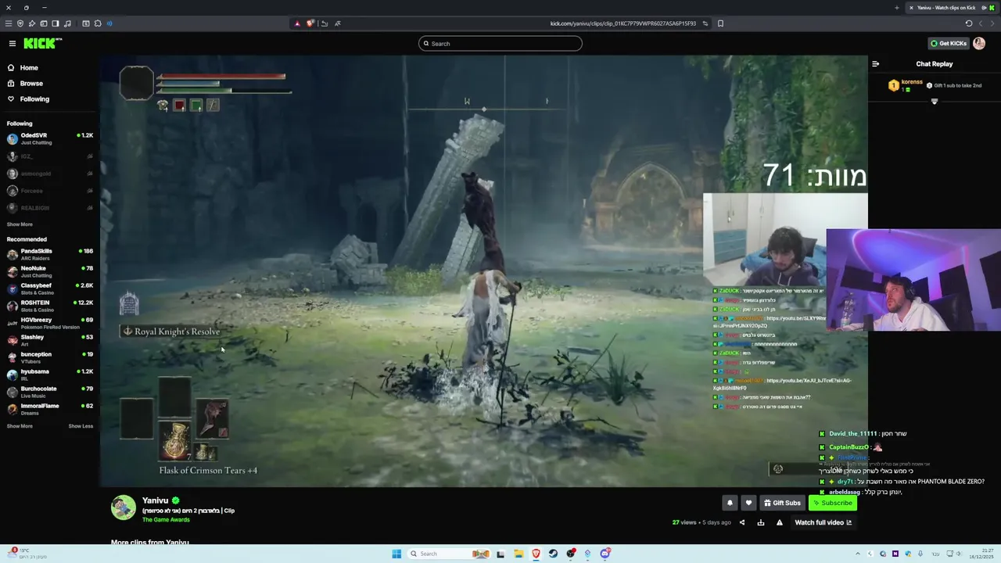1001x563 pixels.
Task: Open the user profile avatar menu
Action: [979, 44]
